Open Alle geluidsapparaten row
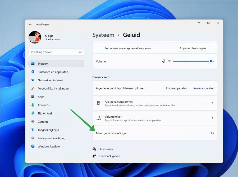 coord(155,103)
